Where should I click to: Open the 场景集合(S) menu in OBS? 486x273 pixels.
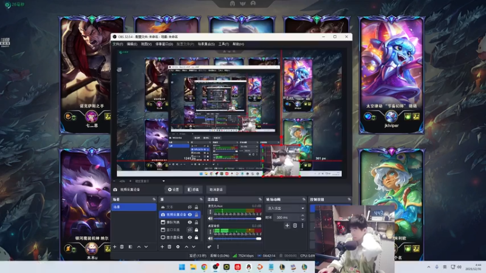tap(206, 44)
